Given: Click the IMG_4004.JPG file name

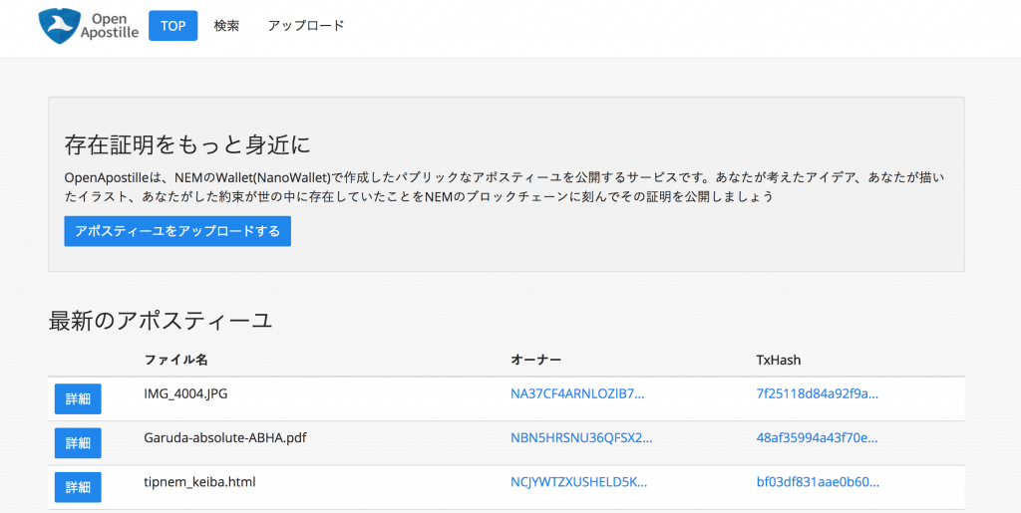Looking at the screenshot, I should [x=185, y=393].
